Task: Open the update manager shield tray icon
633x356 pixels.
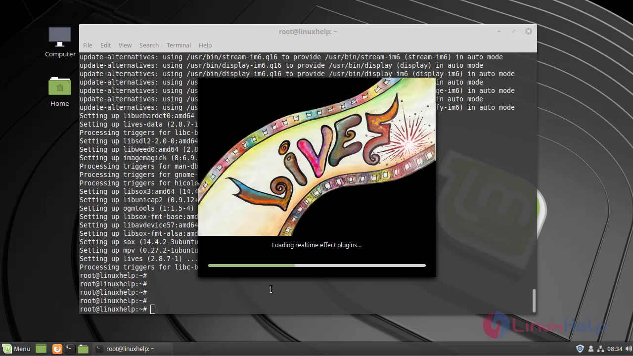Action: pos(580,349)
